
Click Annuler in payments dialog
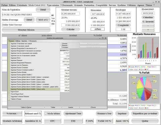(x=71, y=107)
